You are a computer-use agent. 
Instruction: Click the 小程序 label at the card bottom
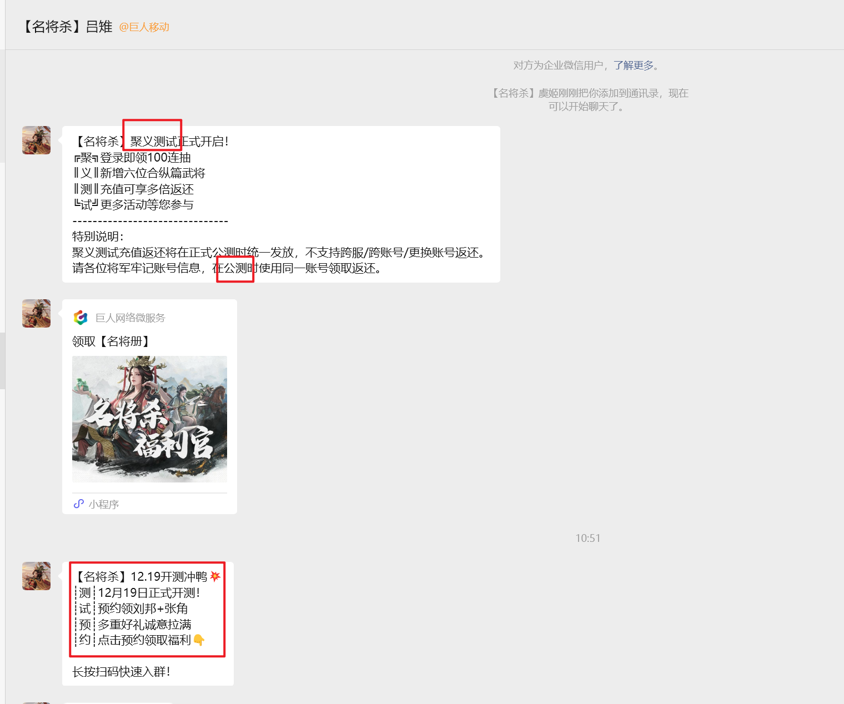pyautogui.click(x=104, y=504)
